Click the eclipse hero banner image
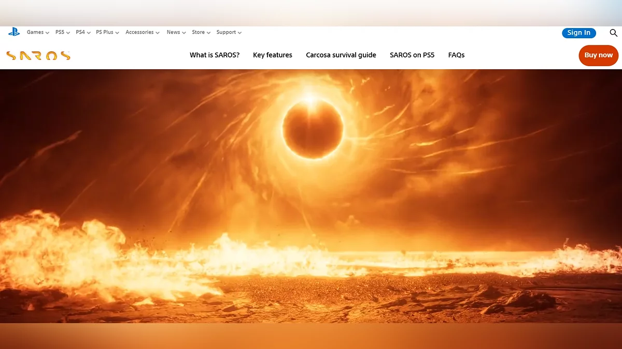This screenshot has height=349, width=622. click(x=311, y=196)
